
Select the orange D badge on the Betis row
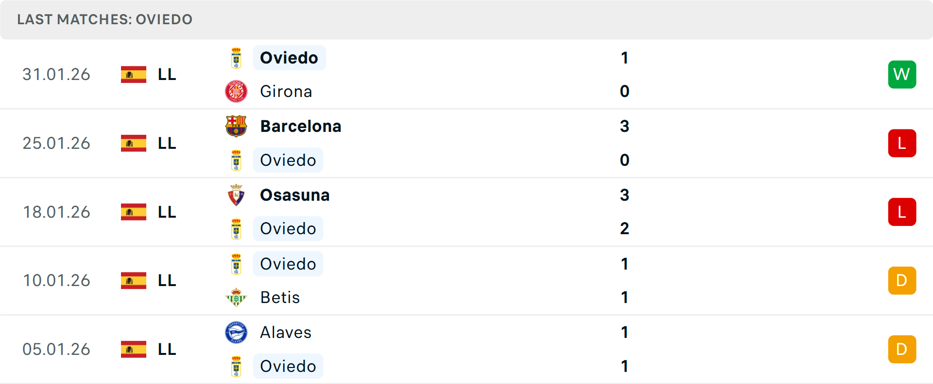coord(902,280)
